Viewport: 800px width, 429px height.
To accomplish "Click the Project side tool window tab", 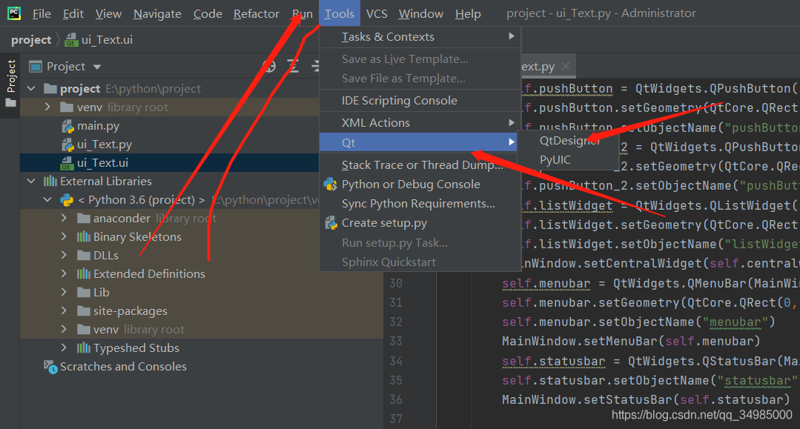I will tap(10, 84).
